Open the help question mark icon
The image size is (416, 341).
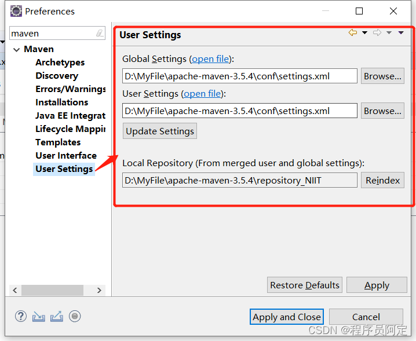click(x=21, y=316)
